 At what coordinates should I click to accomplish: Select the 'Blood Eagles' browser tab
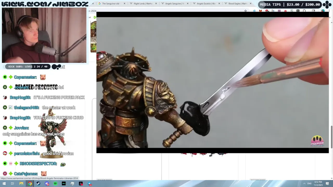(x=238, y=4)
